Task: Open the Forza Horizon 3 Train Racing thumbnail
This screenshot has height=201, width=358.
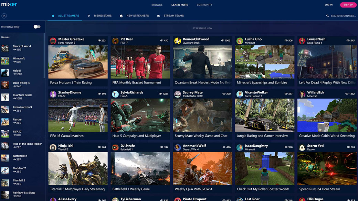Action: pyautogui.click(x=78, y=62)
